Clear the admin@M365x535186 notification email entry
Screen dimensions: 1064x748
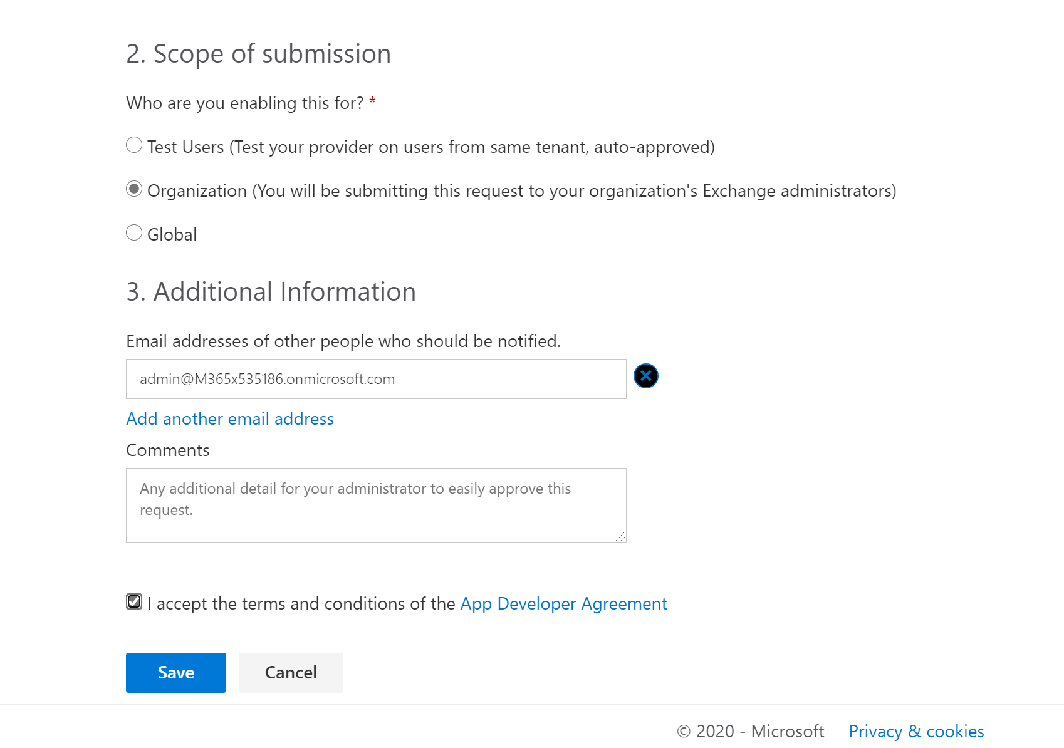(x=645, y=376)
